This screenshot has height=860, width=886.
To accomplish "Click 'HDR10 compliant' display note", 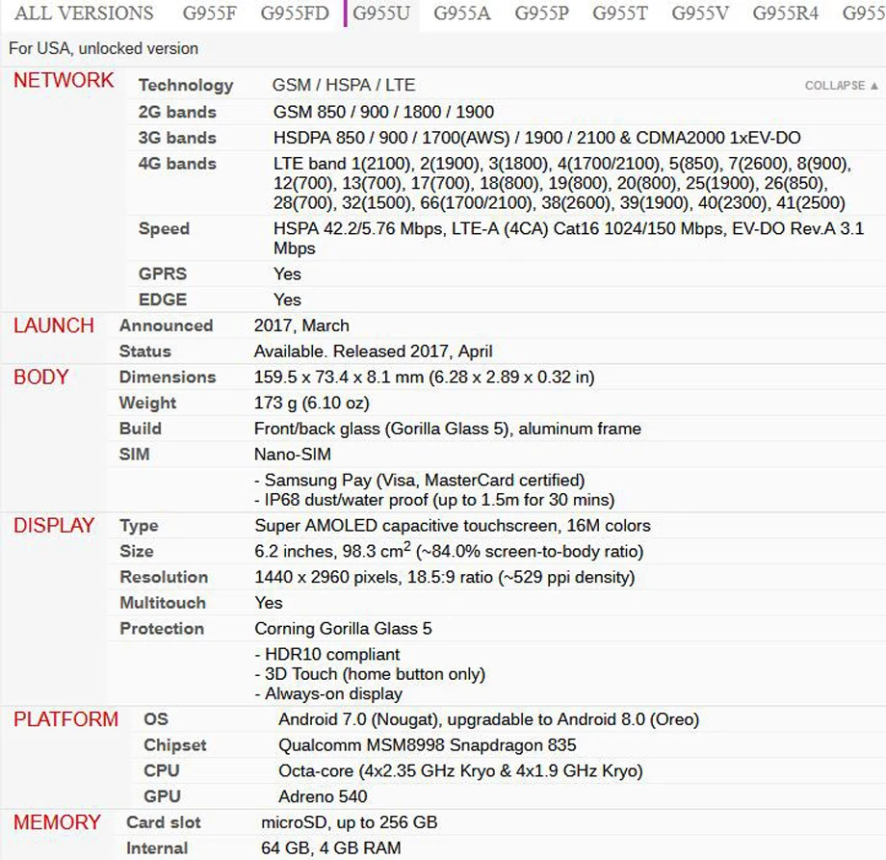I will click(x=327, y=654).
